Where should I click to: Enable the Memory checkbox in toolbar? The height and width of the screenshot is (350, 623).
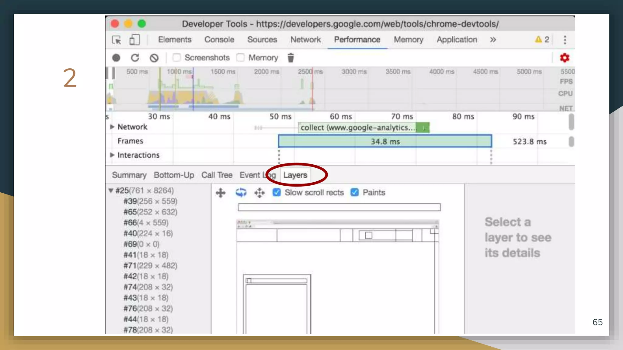pos(241,57)
